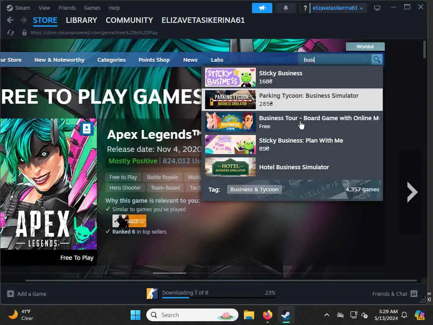Open the notifications bell

point(286,8)
